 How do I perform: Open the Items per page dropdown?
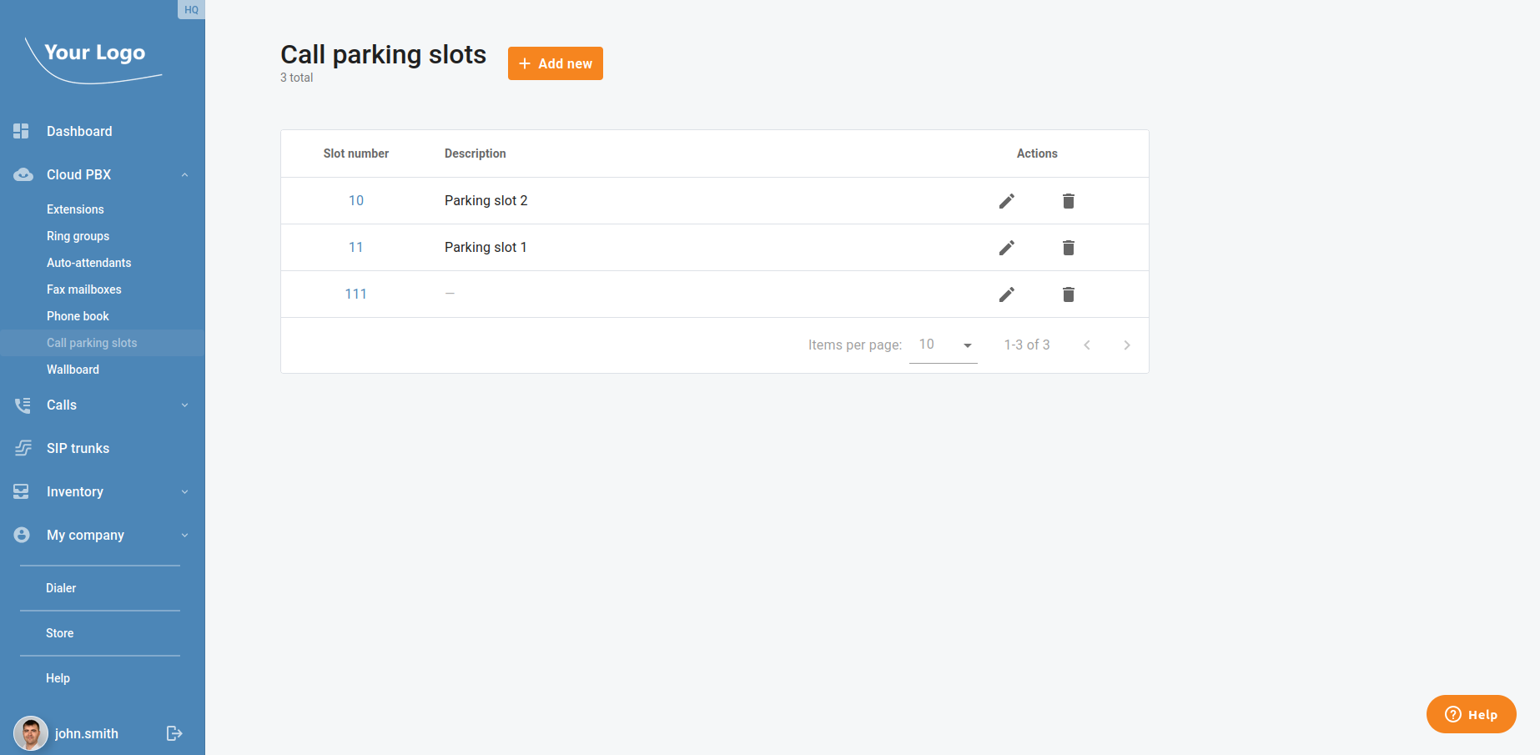943,345
